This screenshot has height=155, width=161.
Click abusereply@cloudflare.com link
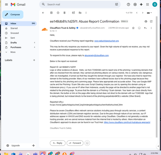[x=97, y=56]
